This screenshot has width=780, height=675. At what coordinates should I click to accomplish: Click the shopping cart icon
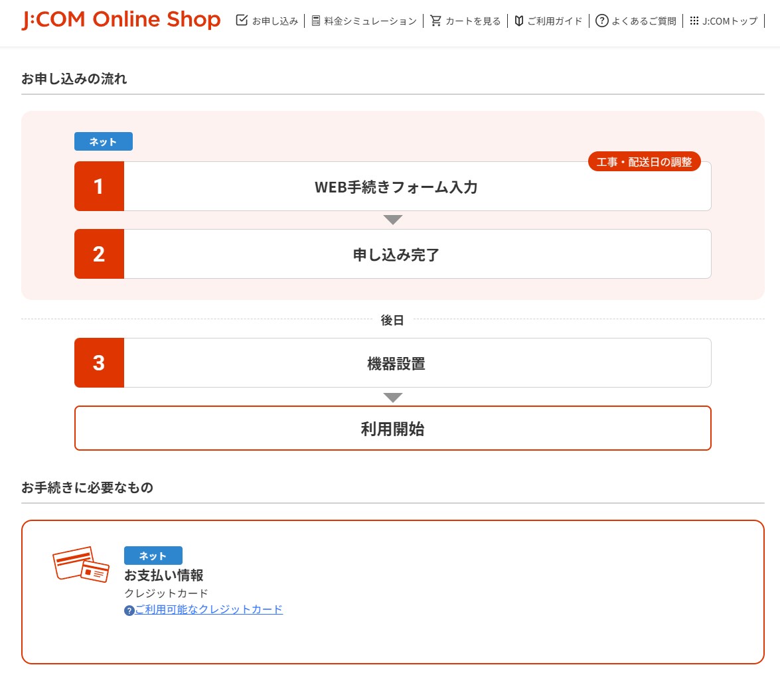435,21
